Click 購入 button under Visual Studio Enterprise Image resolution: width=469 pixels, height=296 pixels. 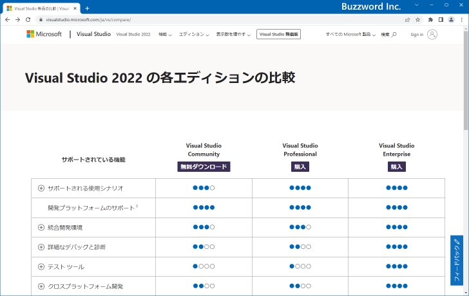397,167
